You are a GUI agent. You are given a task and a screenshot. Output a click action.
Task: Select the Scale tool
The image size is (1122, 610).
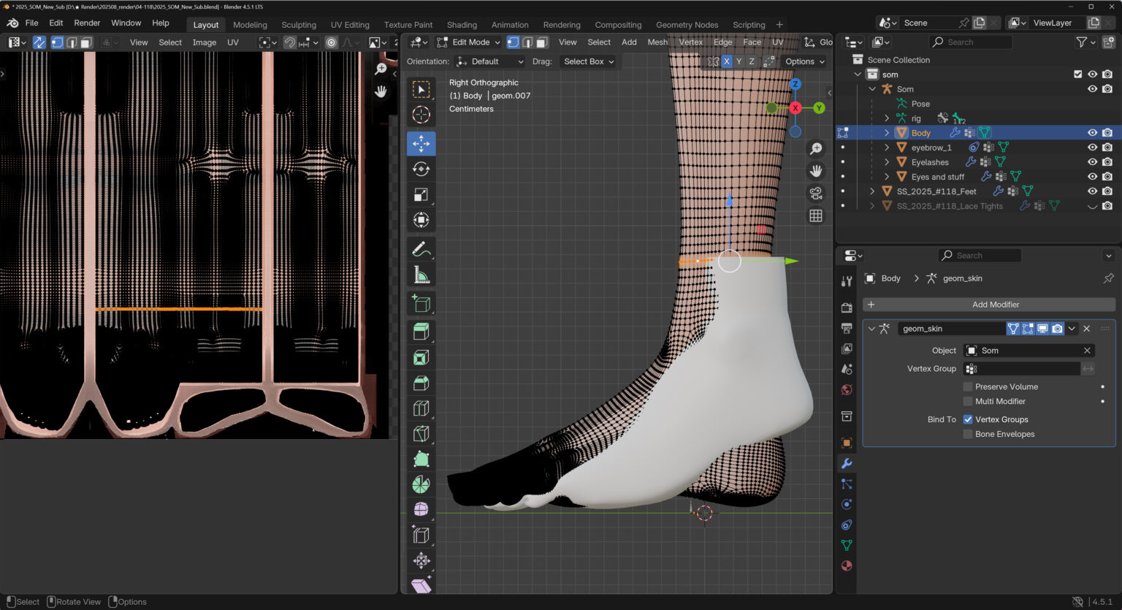(421, 194)
